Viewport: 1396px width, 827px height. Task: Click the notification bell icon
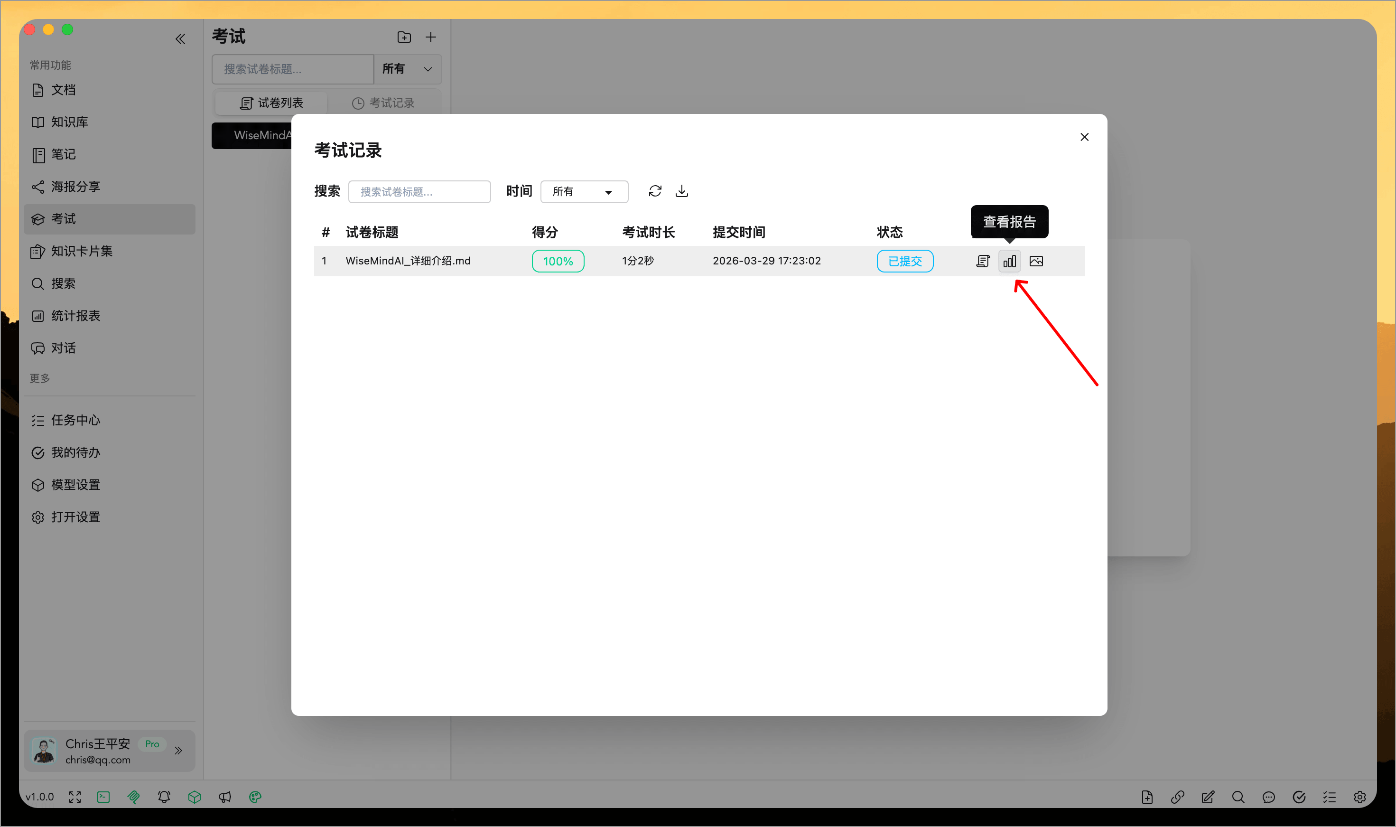(164, 797)
